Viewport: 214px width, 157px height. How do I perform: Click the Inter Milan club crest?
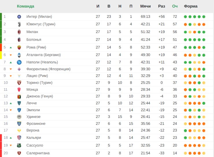[19, 17]
